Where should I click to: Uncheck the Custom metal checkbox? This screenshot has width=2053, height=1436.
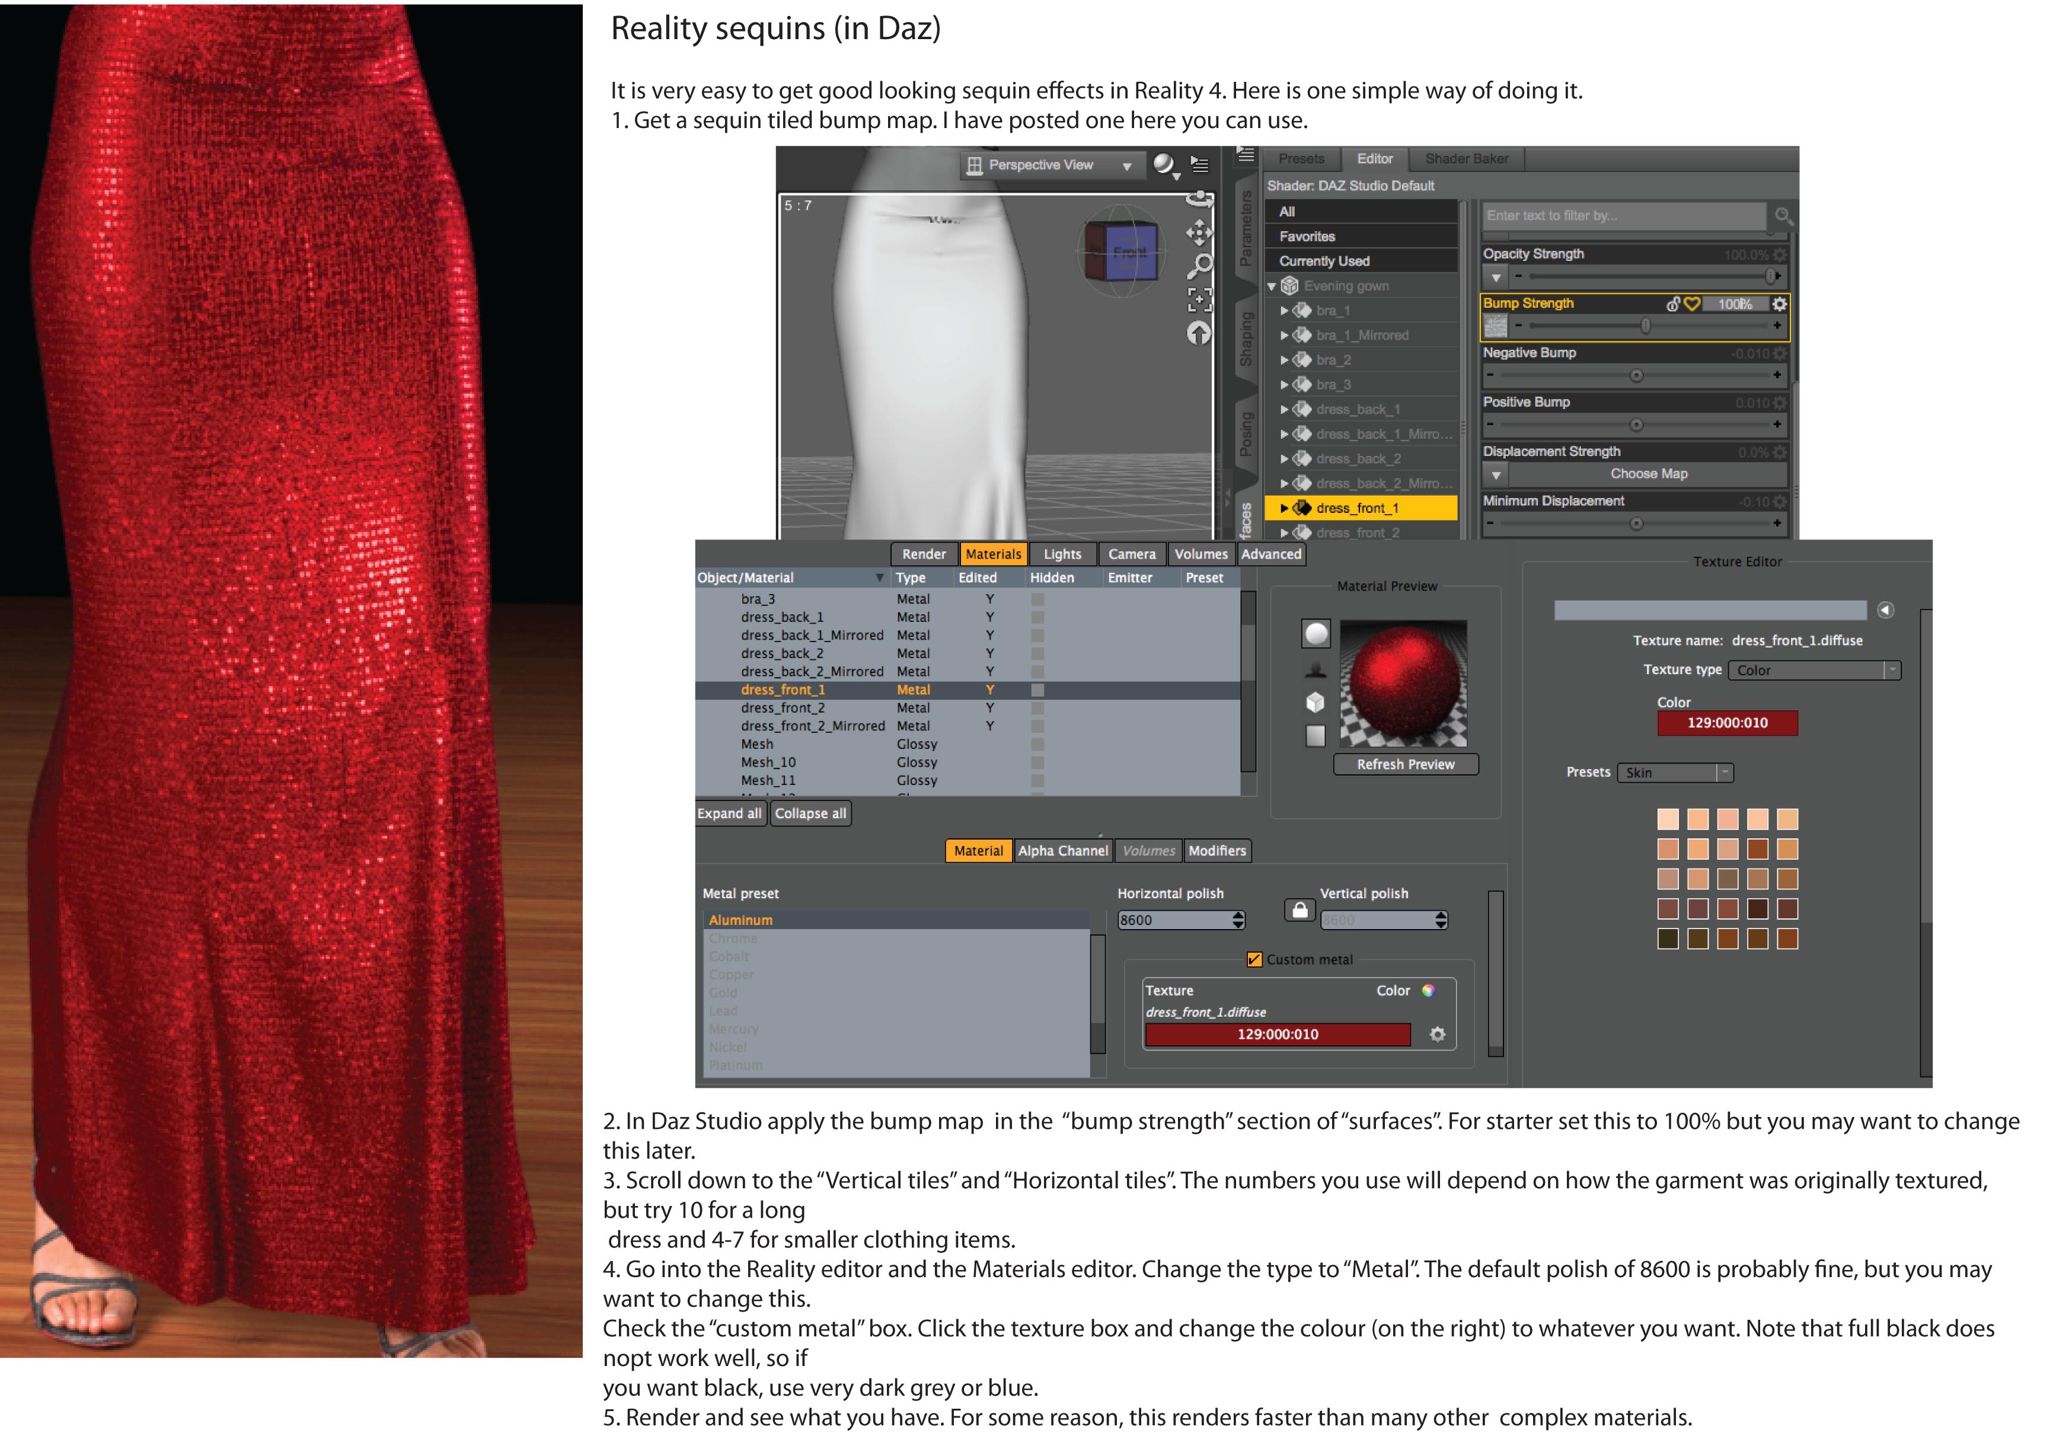coord(1254,959)
